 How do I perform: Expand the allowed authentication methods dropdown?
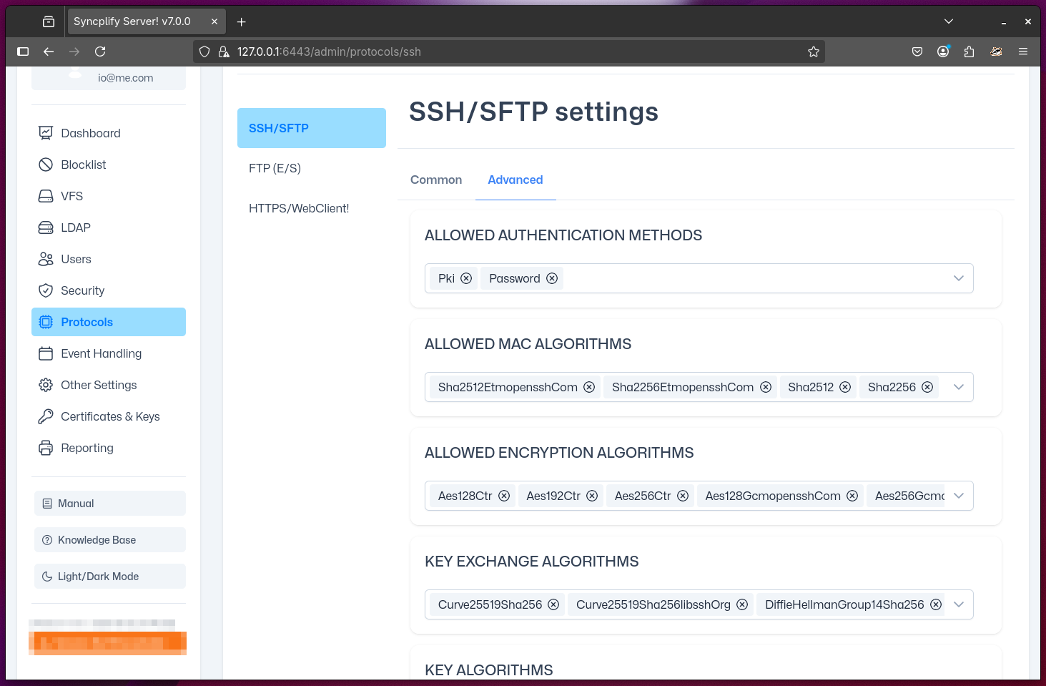pos(958,278)
